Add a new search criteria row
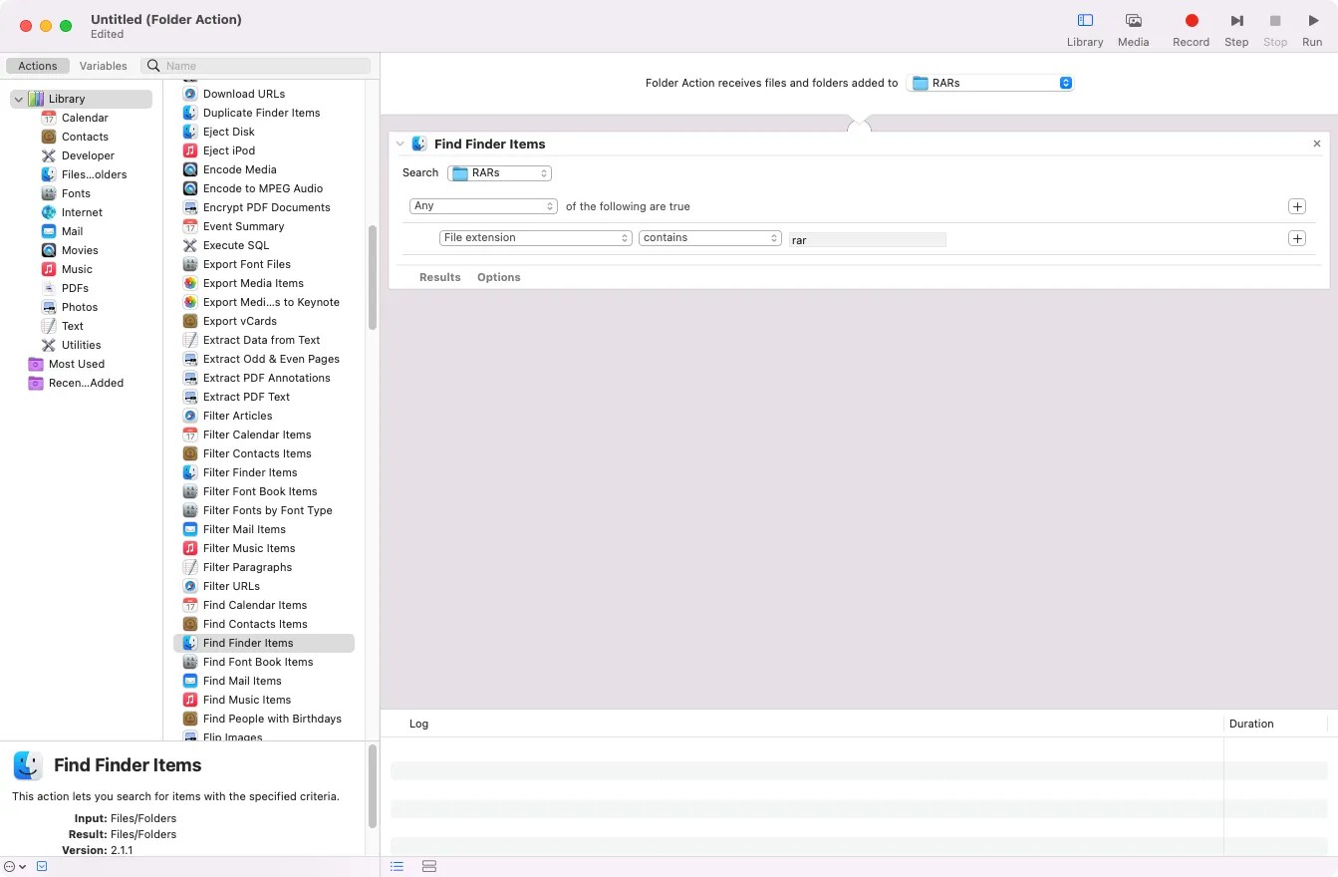The height and width of the screenshot is (877, 1338). pyautogui.click(x=1296, y=238)
